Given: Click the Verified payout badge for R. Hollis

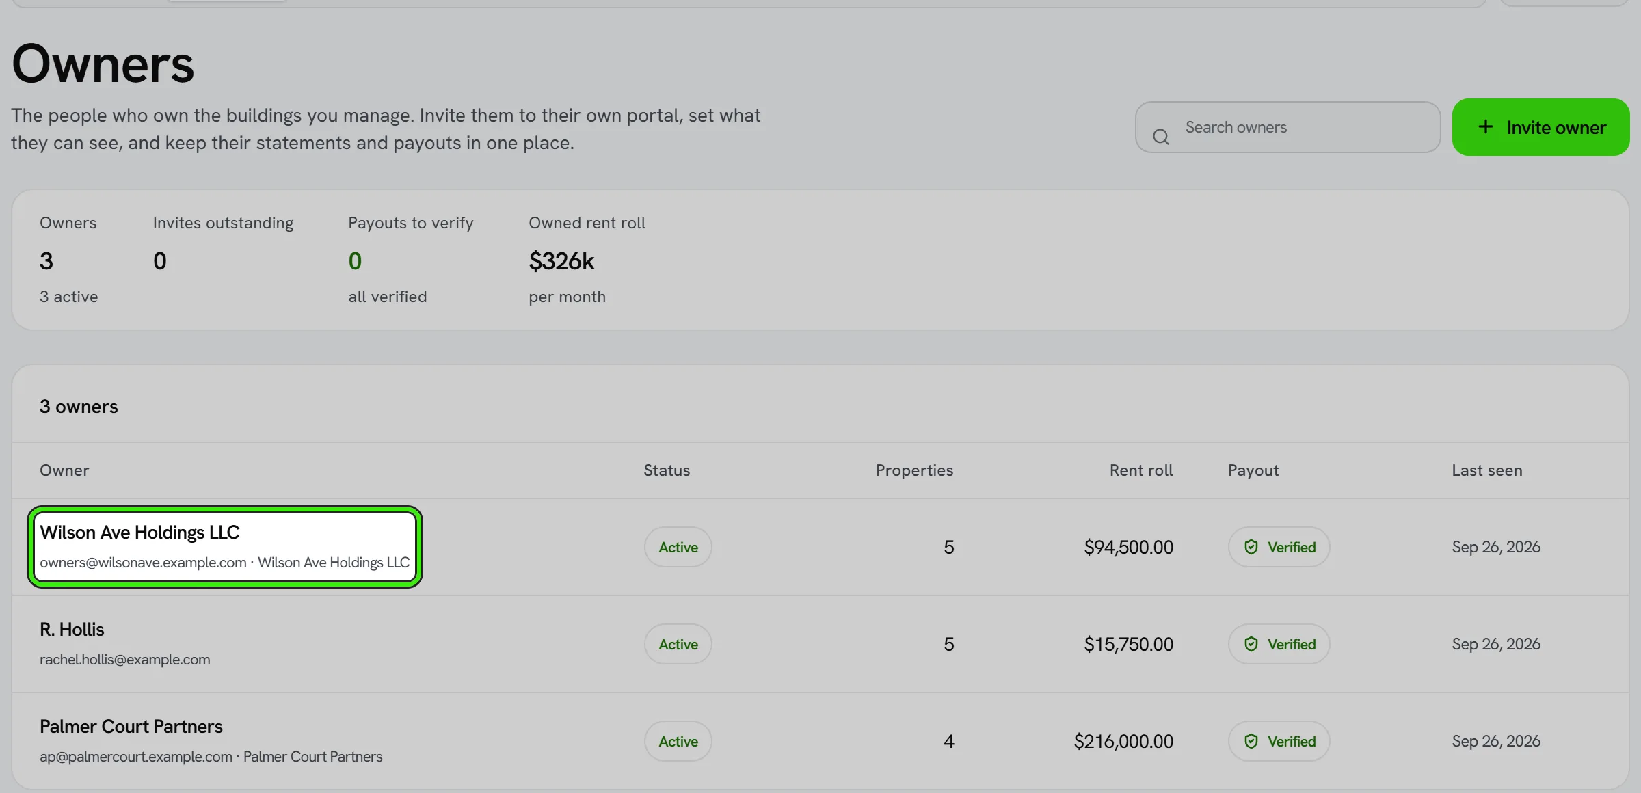Looking at the screenshot, I should coord(1279,644).
